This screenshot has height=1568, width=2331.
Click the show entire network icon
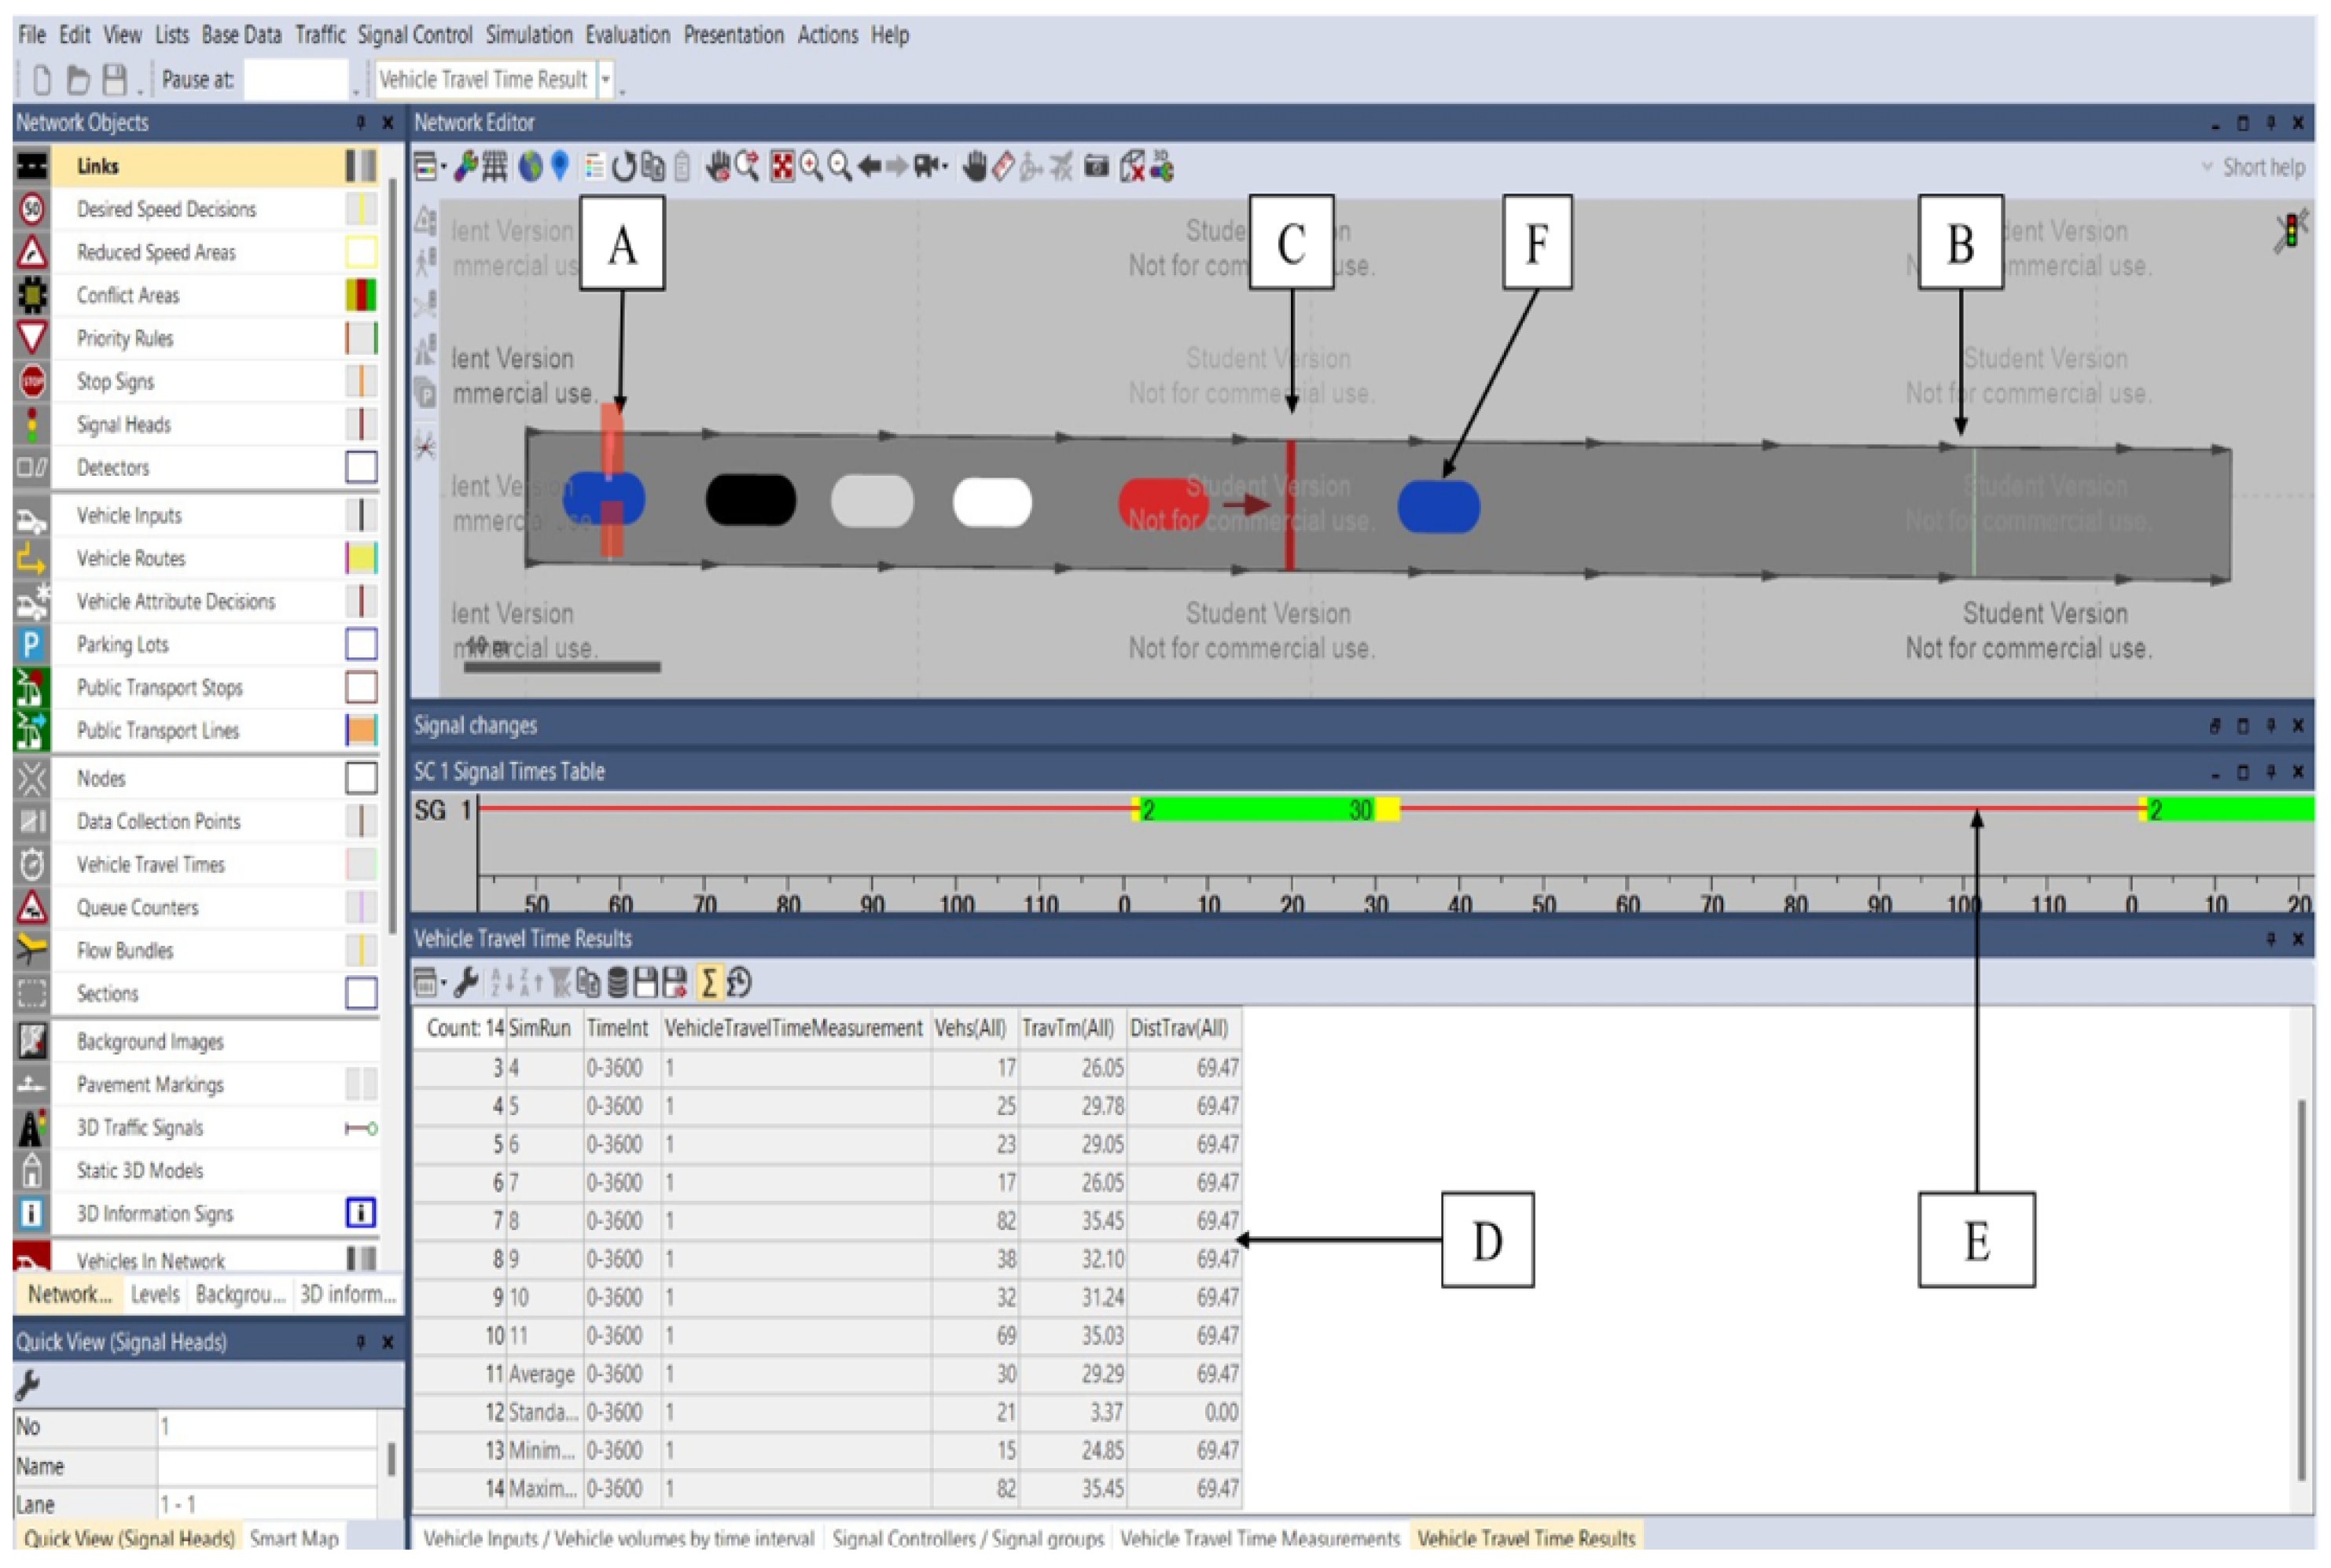pos(781,167)
